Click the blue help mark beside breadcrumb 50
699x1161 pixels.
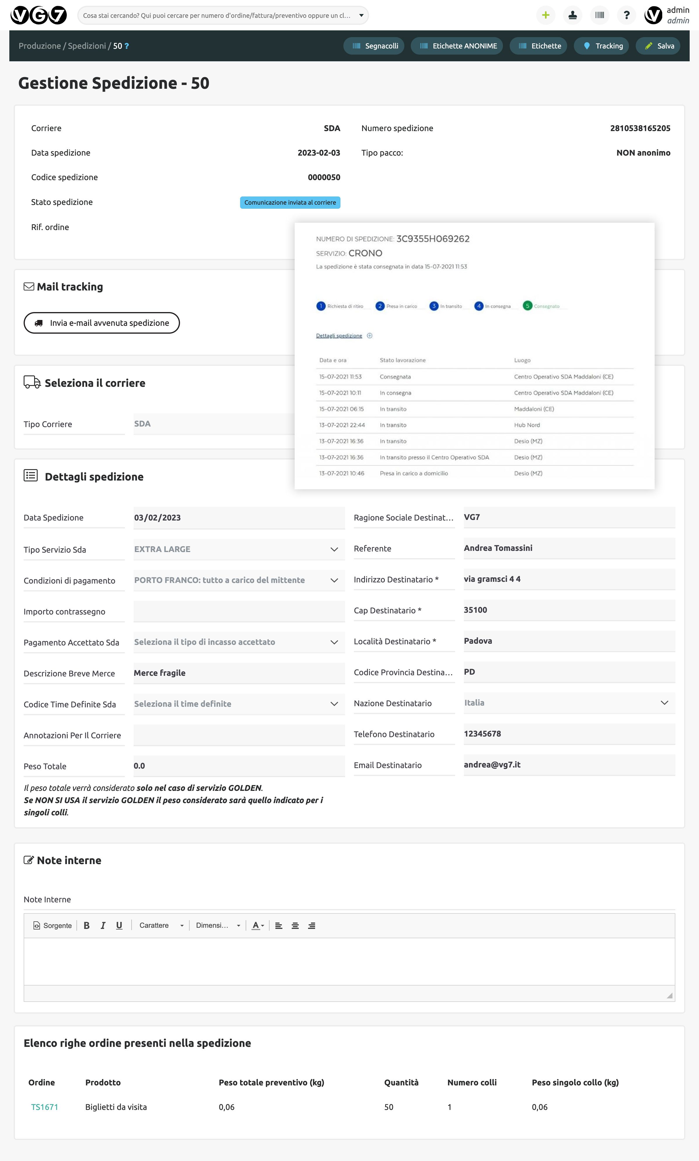127,46
